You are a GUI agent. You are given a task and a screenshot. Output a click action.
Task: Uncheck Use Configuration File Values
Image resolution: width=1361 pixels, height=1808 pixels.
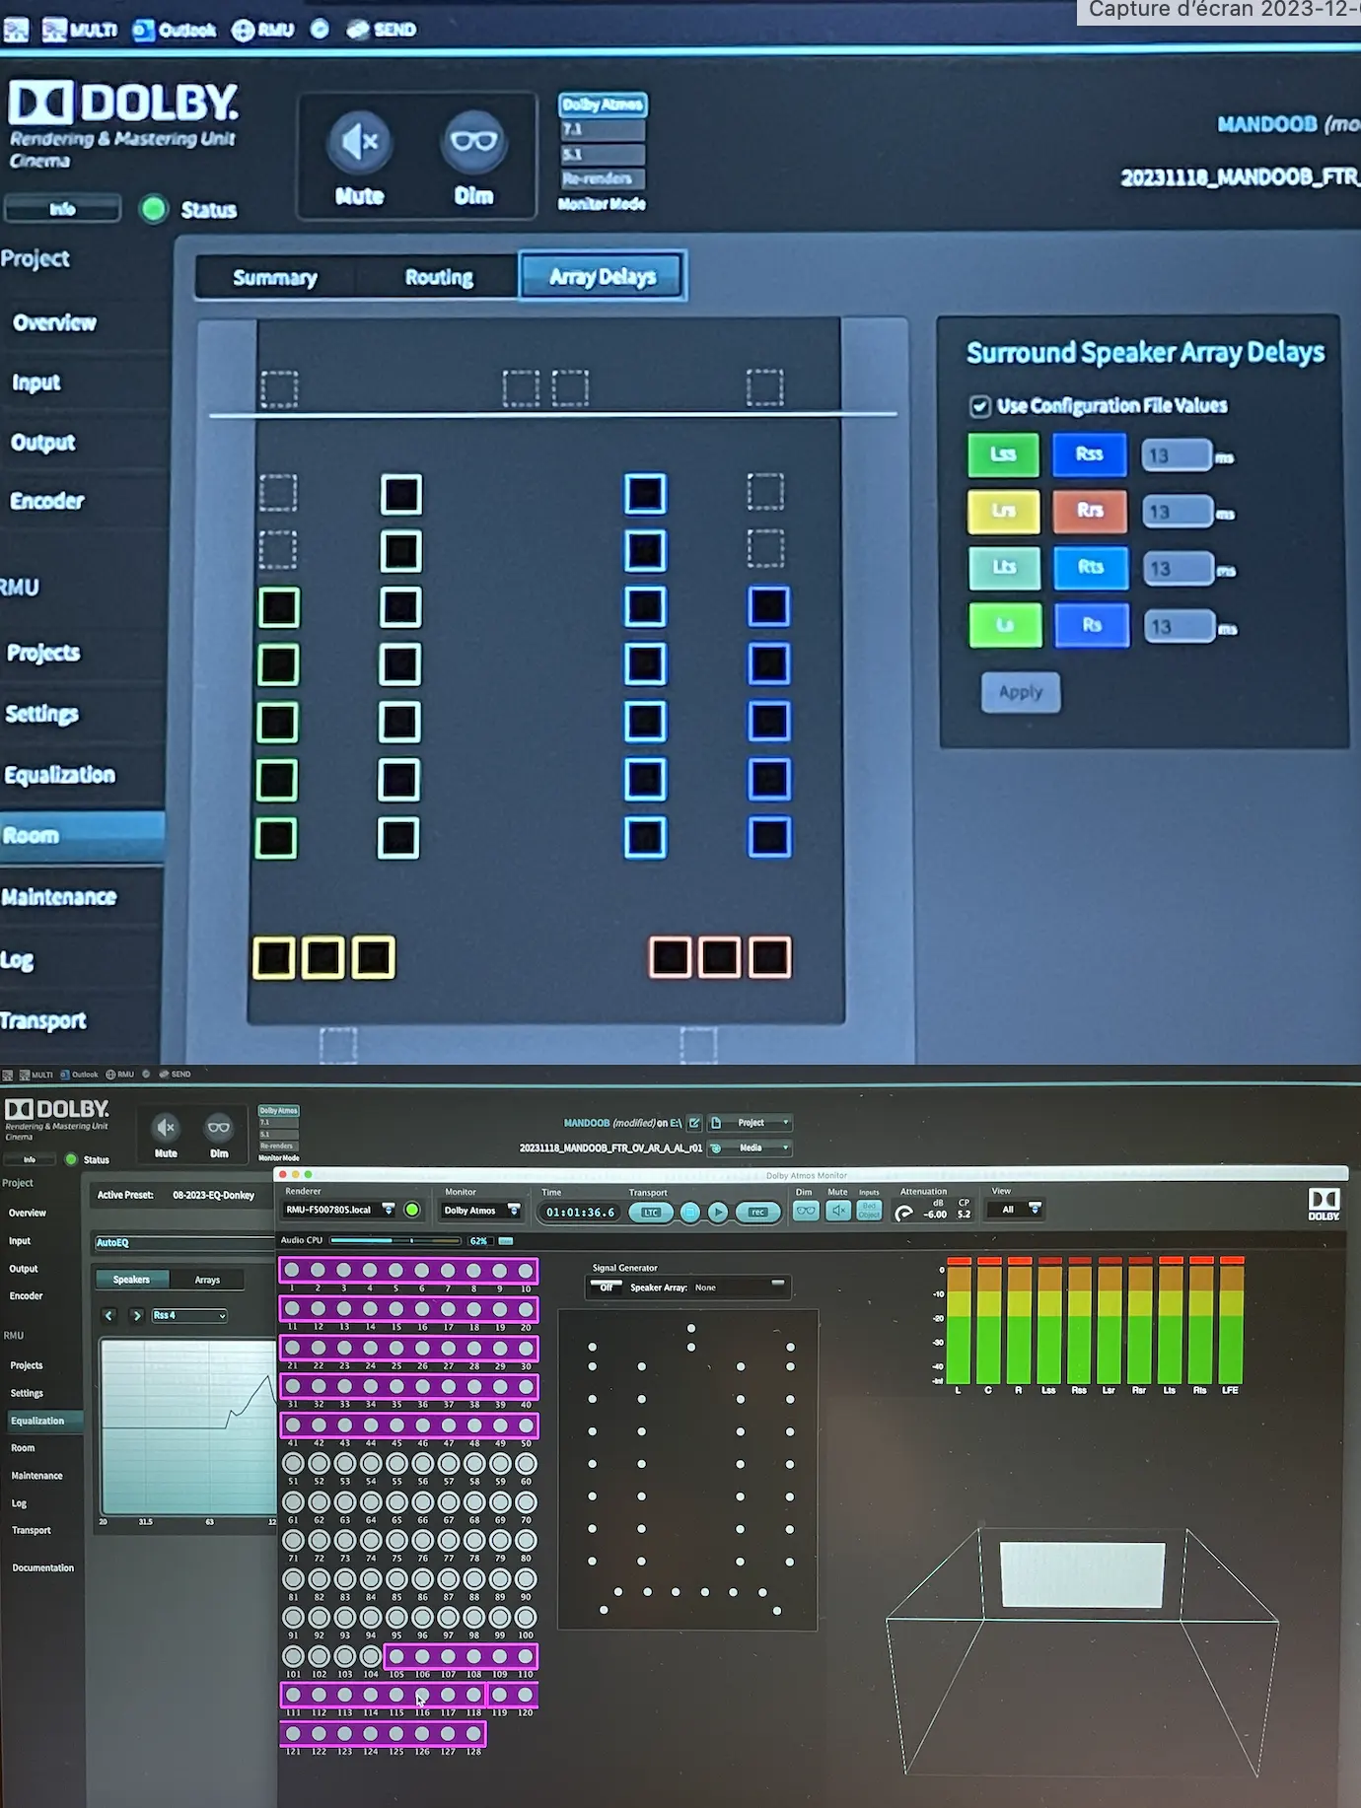(x=980, y=406)
